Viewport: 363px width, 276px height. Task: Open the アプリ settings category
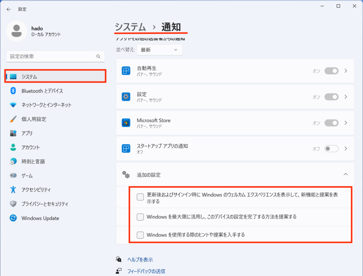click(27, 133)
